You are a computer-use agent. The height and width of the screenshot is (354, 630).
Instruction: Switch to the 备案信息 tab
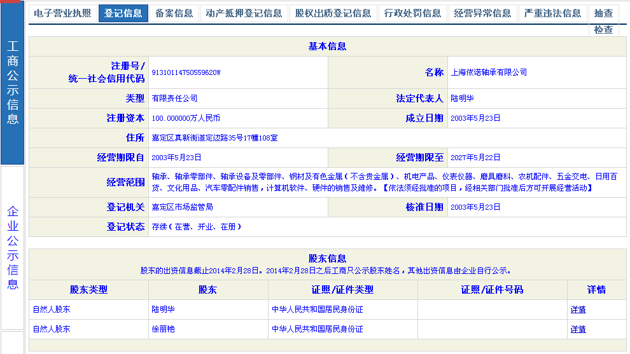(x=174, y=13)
